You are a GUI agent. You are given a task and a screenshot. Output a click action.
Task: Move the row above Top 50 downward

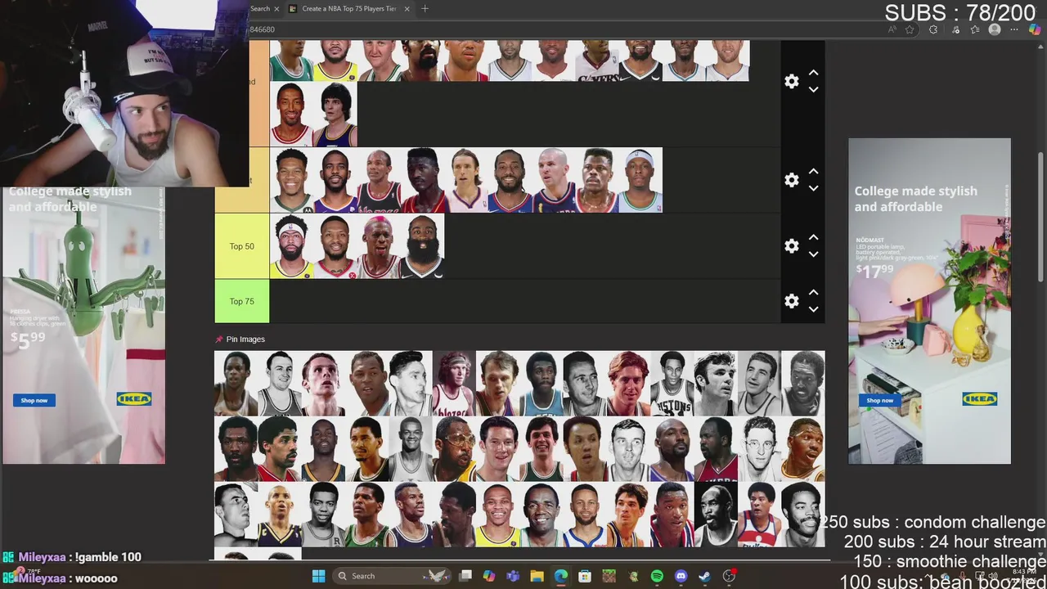[813, 188]
